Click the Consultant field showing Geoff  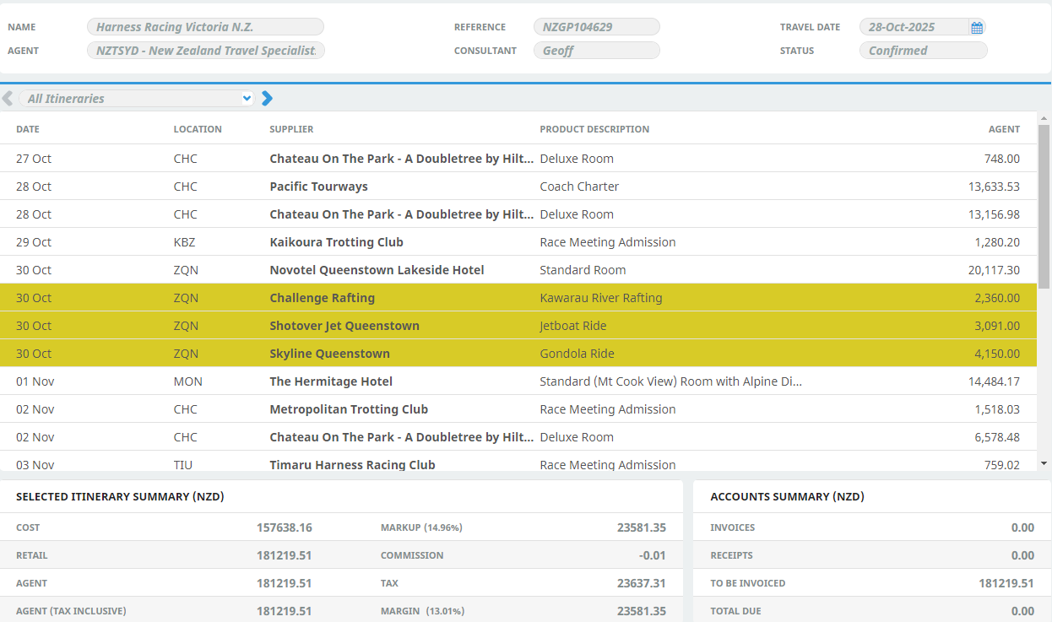click(596, 51)
